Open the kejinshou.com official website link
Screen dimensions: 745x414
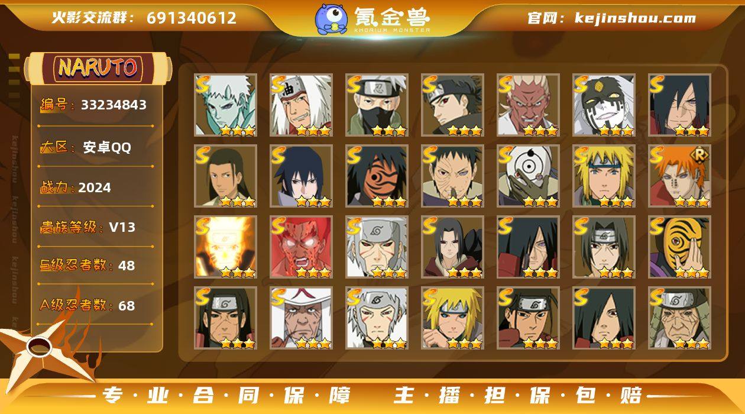[611, 18]
